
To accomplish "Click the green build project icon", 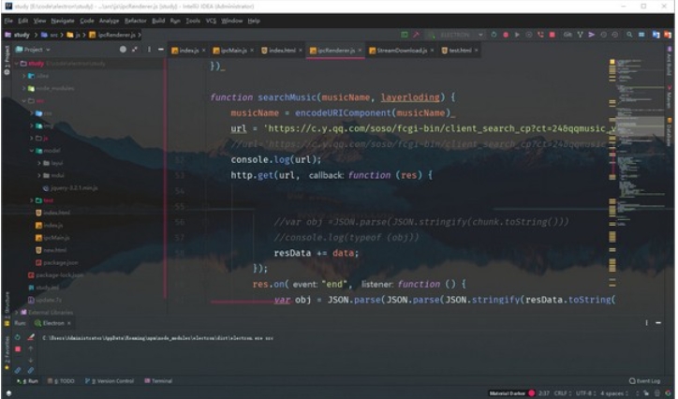I will click(x=405, y=35).
